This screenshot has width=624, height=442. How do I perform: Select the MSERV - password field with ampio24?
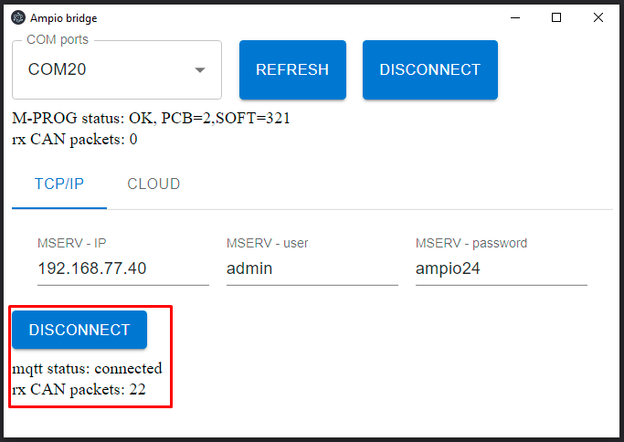[502, 268]
